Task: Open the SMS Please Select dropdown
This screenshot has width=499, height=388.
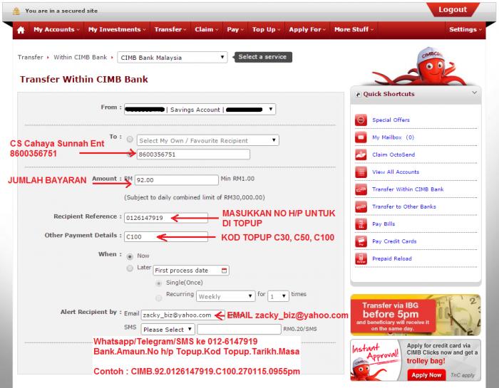Action: [x=168, y=329]
